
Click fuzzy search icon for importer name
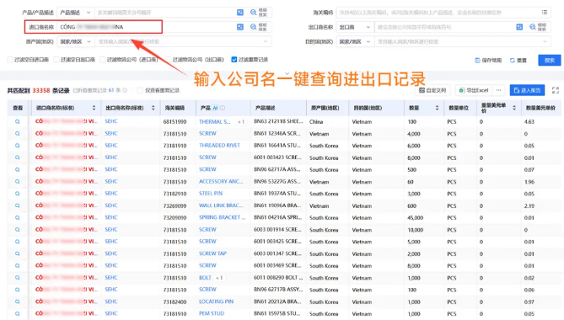click(x=259, y=27)
